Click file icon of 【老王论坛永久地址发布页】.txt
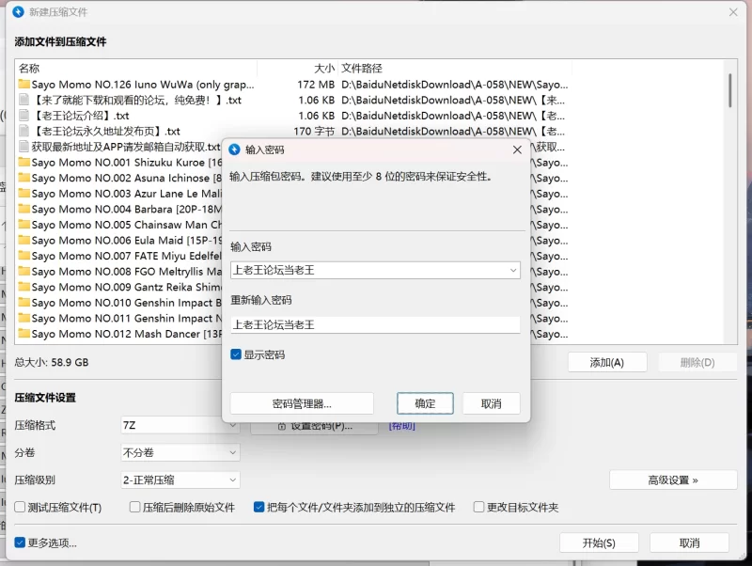Image resolution: width=752 pixels, height=566 pixels. point(24,131)
